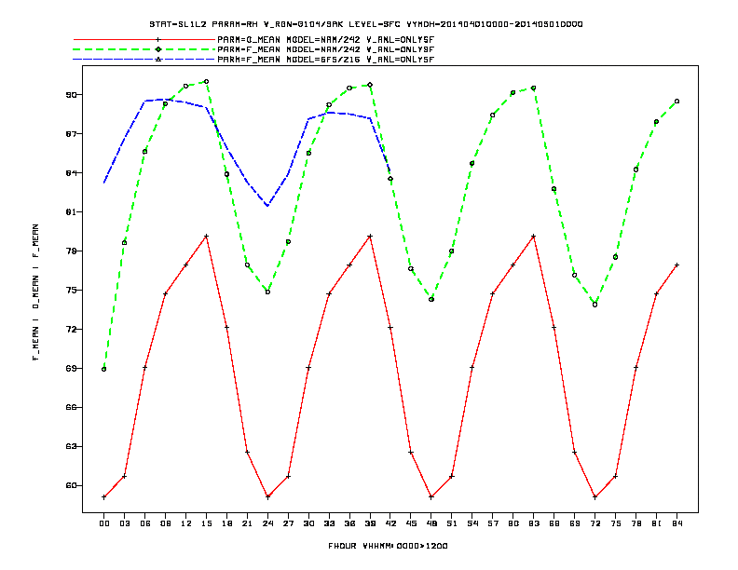Click the 24 hour label on horizontal axis

point(267,523)
